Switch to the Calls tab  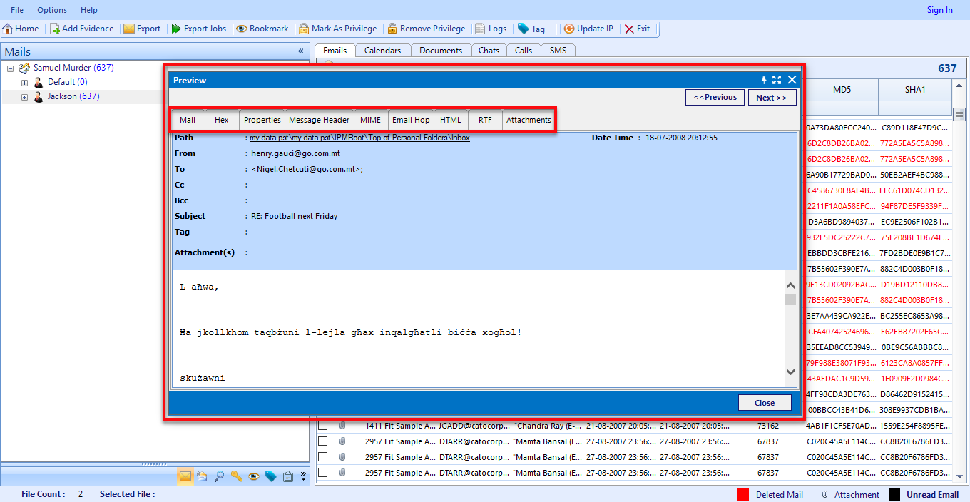[x=524, y=51]
